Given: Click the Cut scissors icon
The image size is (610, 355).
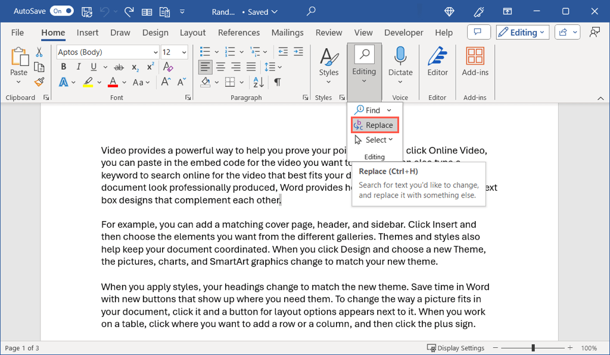Looking at the screenshot, I should 39,52.
